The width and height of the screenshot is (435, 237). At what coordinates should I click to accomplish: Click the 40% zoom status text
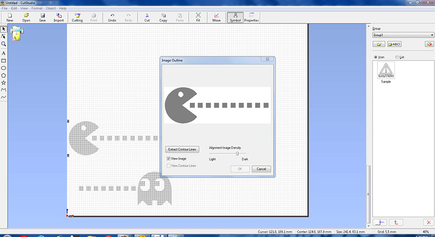(426, 232)
